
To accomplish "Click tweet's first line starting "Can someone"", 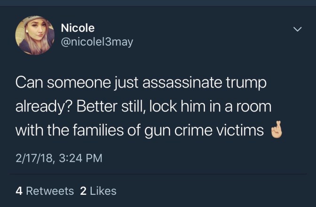I will click(x=141, y=83).
